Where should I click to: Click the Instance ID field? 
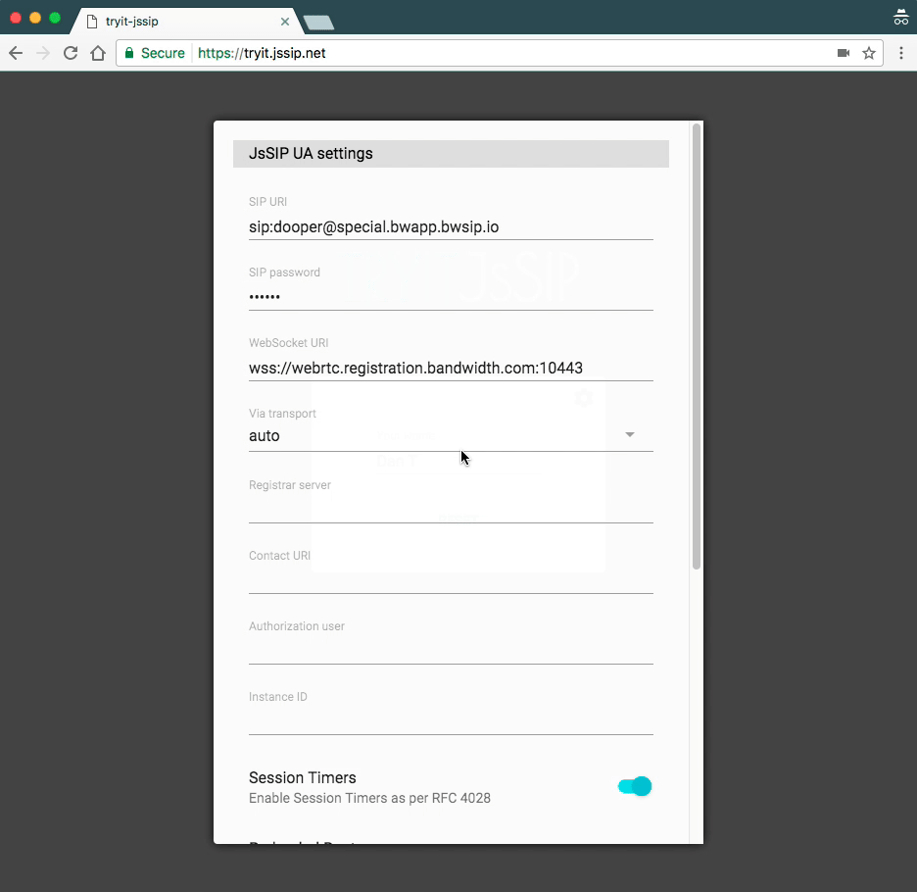451,721
